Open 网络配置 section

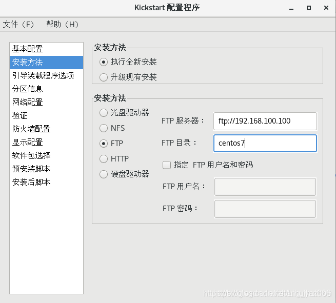coord(46,102)
